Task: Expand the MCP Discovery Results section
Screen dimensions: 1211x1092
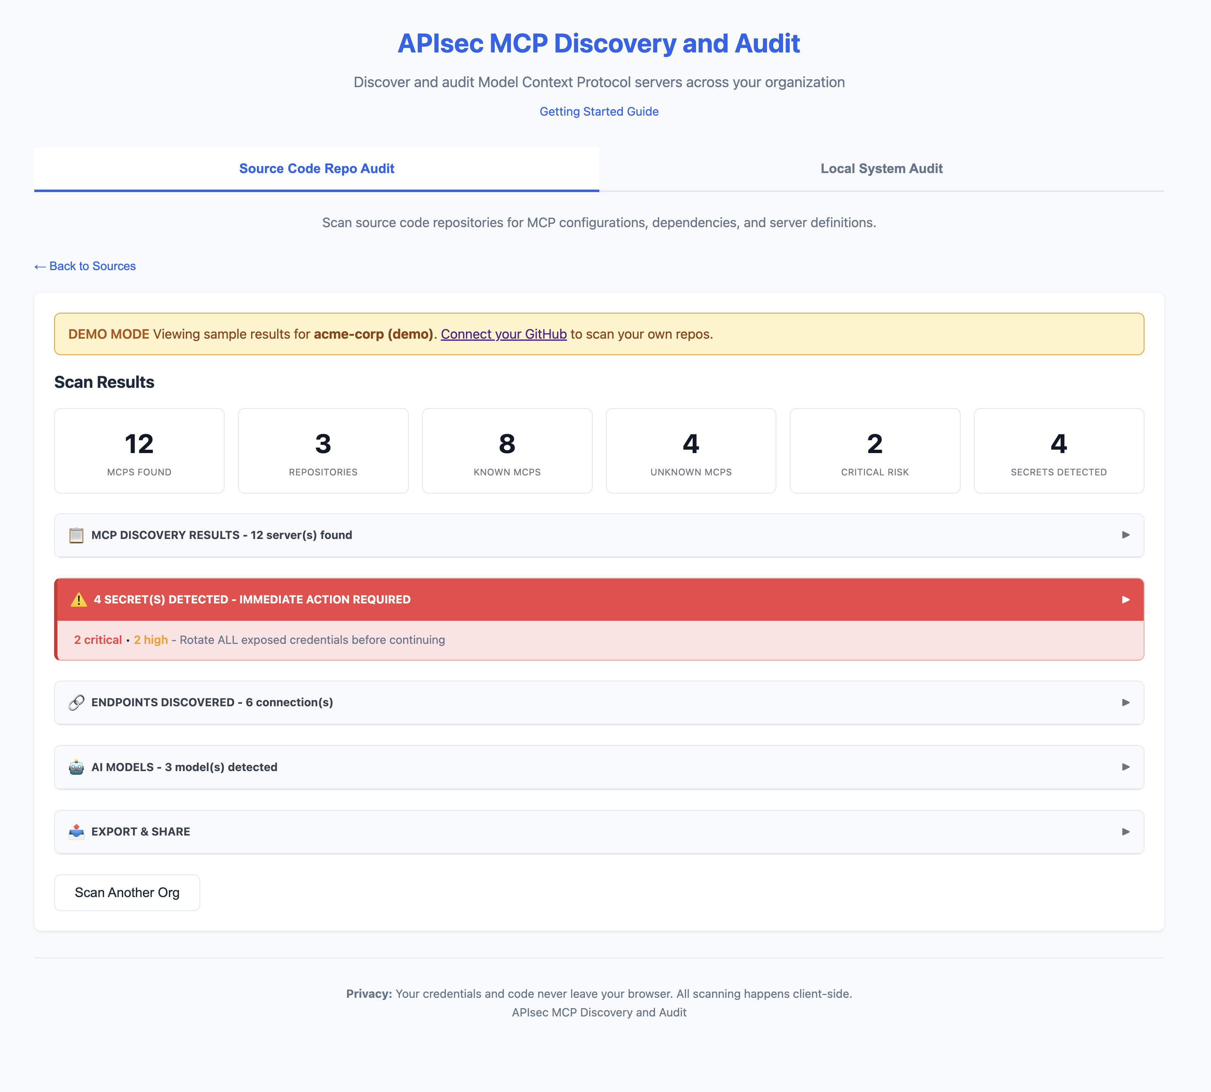Action: click(x=1126, y=535)
